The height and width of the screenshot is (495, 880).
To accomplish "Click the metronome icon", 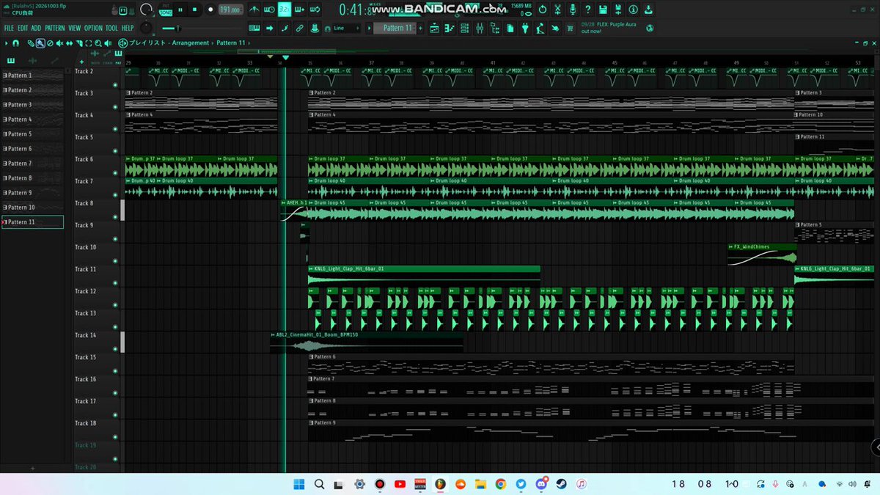I will pyautogui.click(x=254, y=10).
